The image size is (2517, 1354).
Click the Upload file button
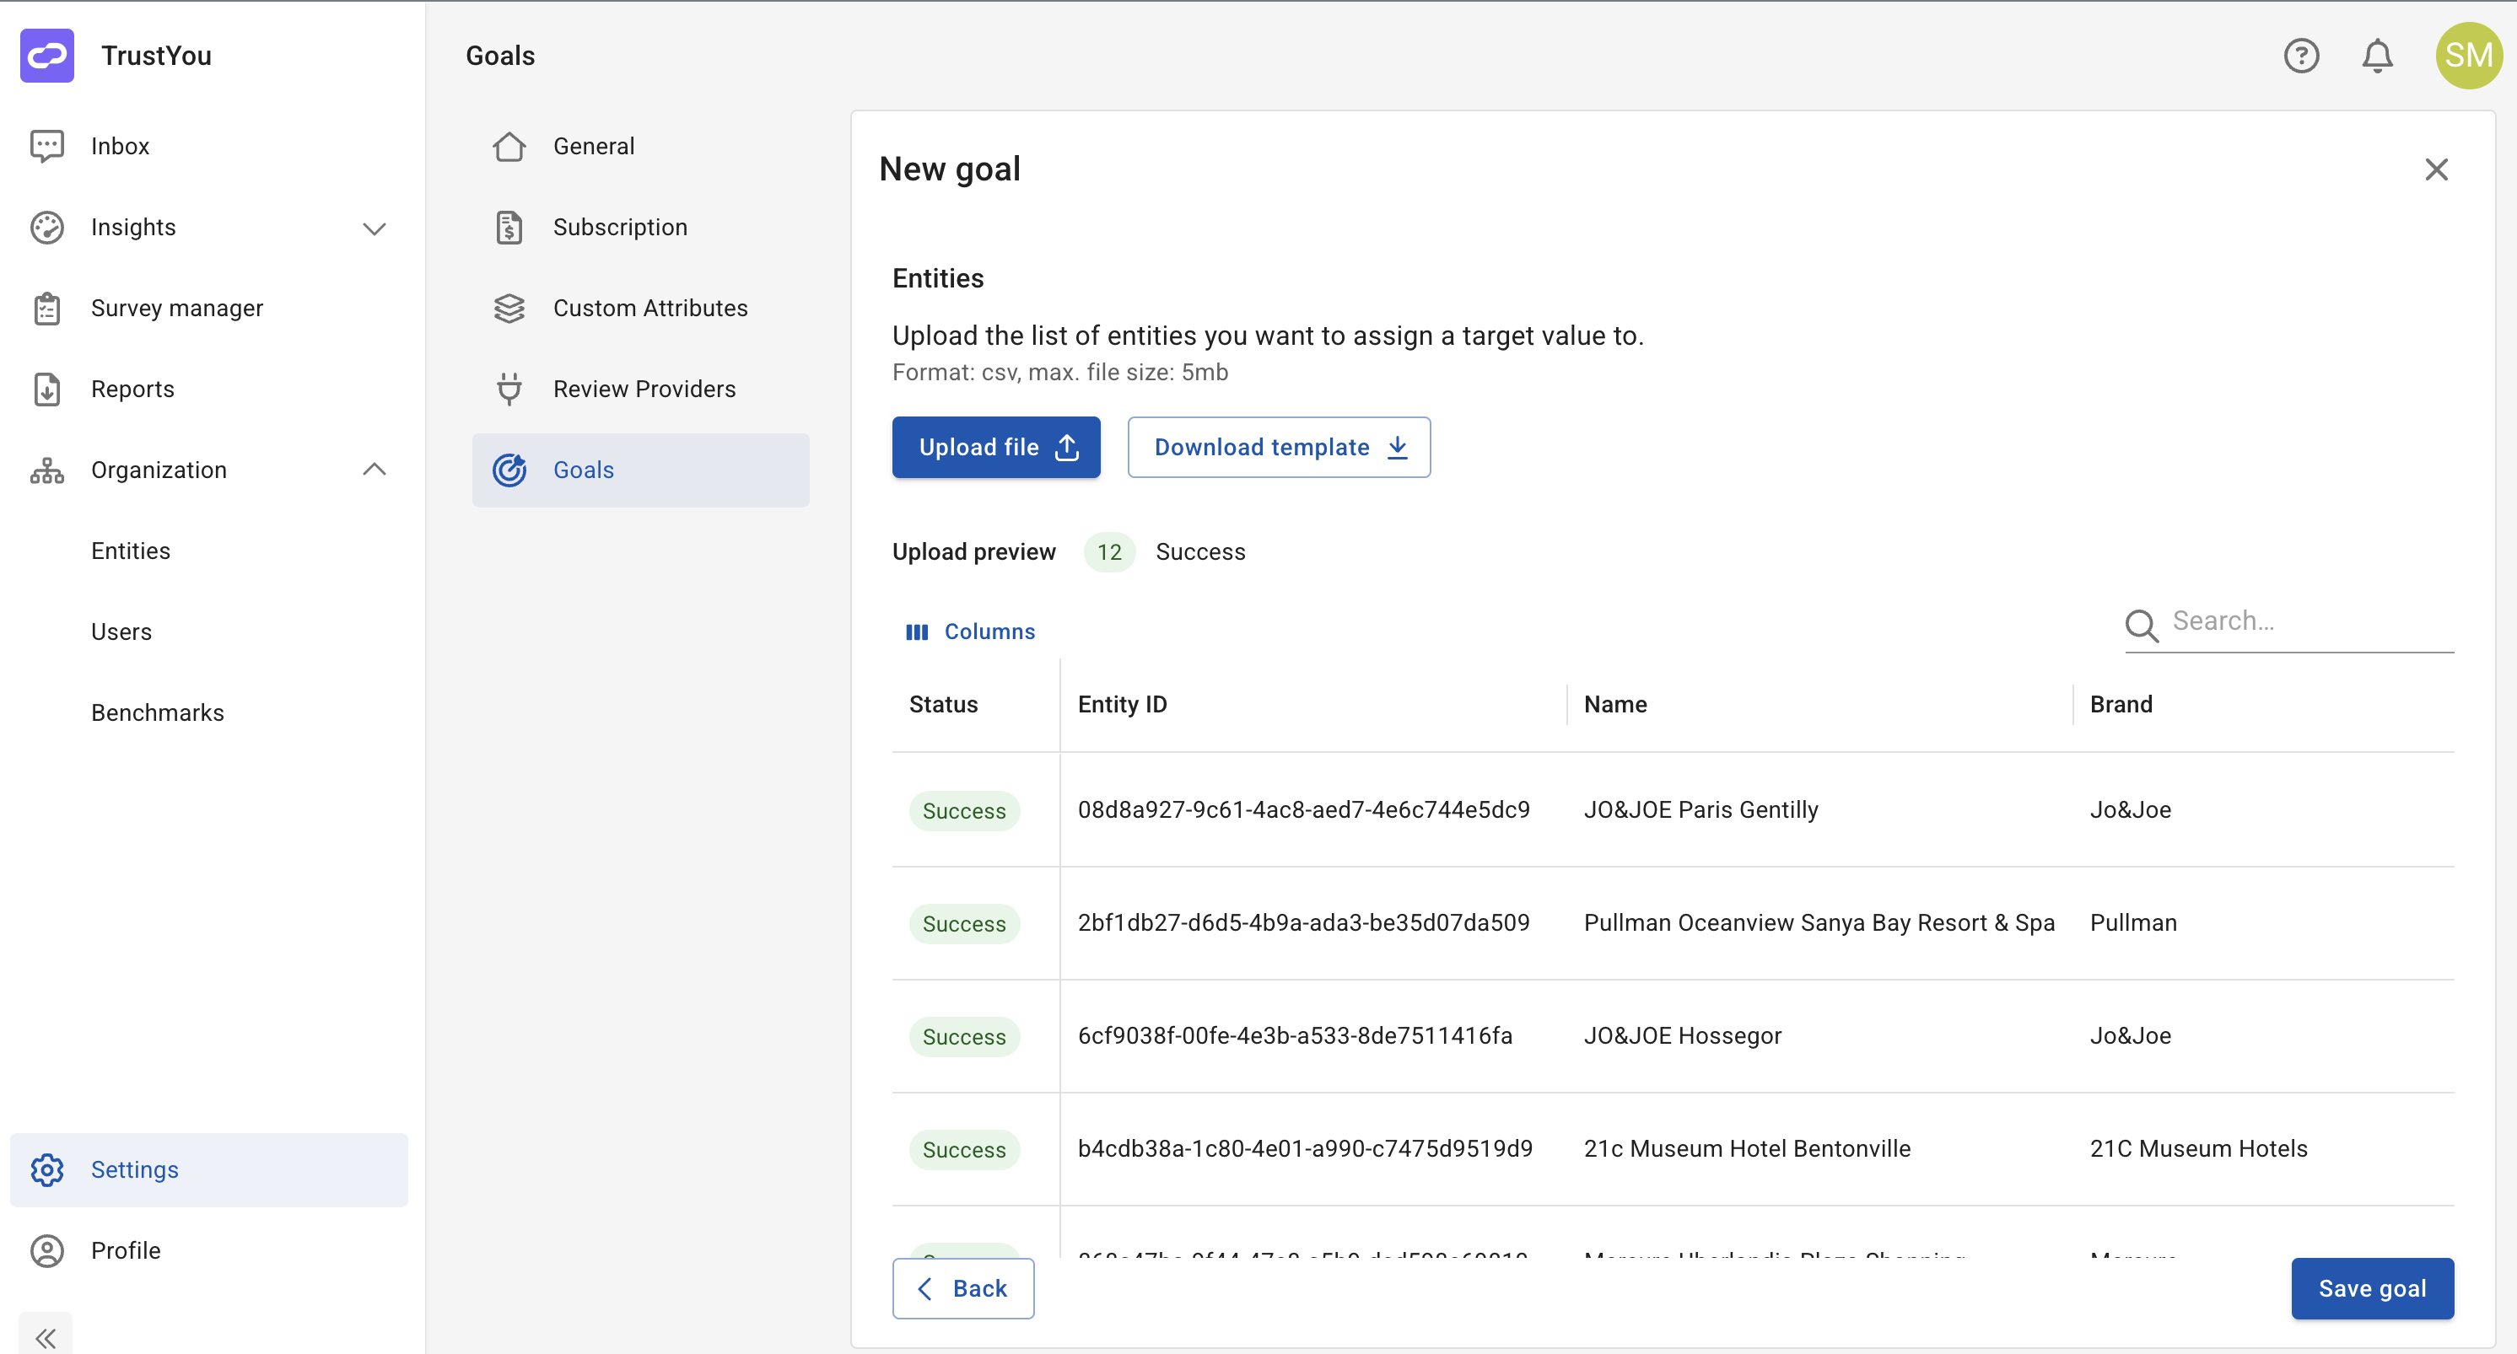coord(995,448)
